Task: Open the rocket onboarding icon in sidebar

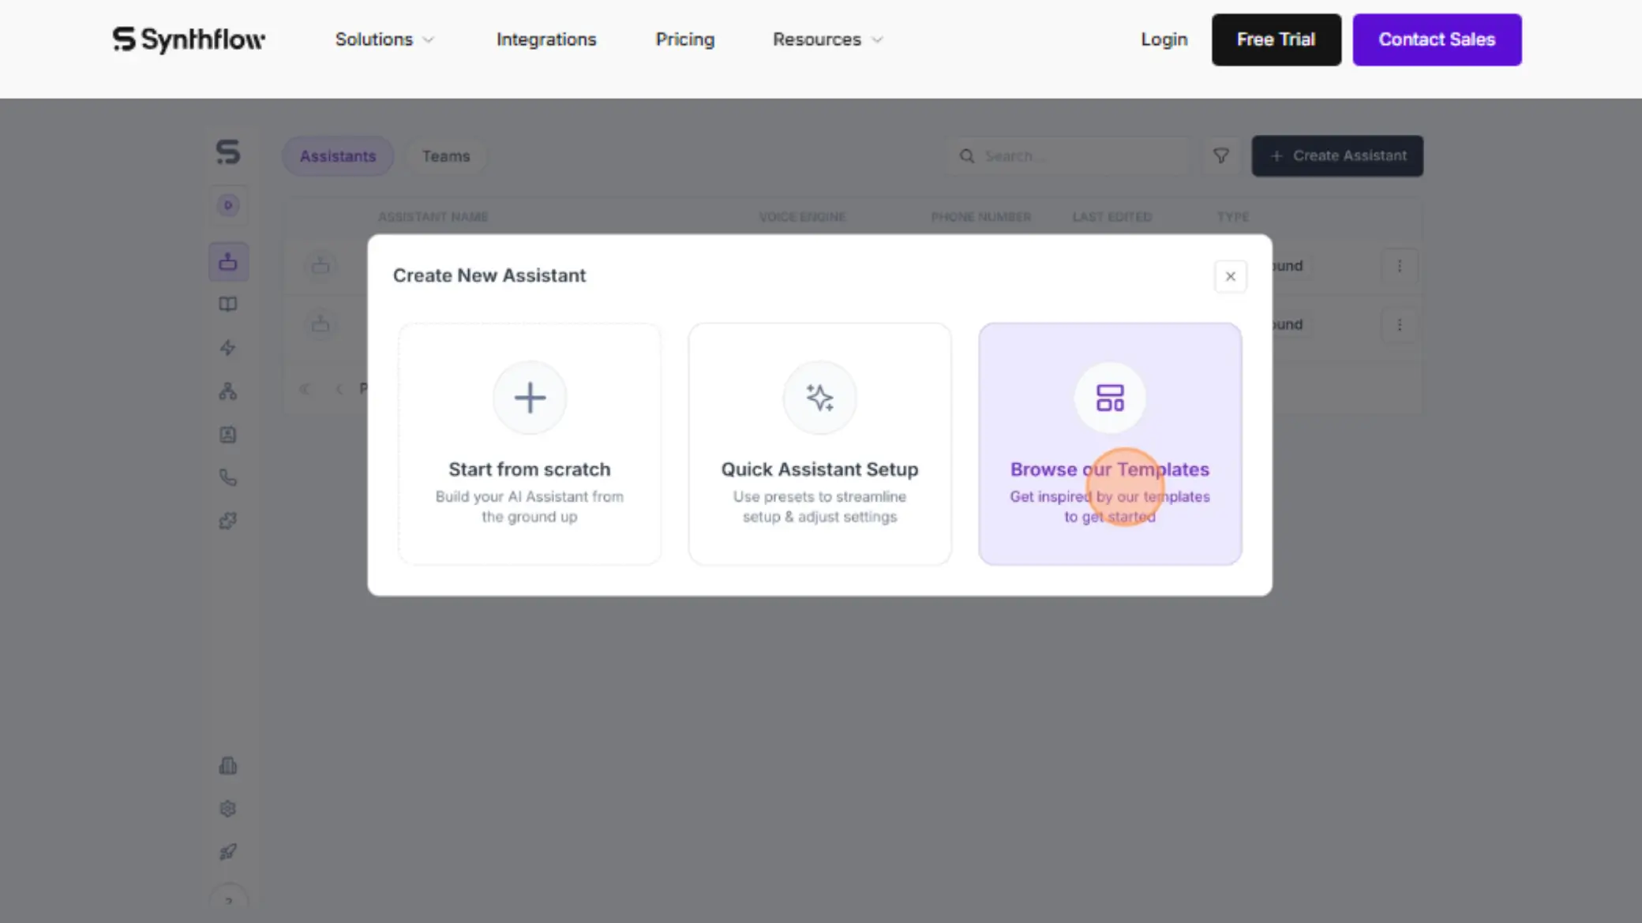Action: tap(228, 852)
